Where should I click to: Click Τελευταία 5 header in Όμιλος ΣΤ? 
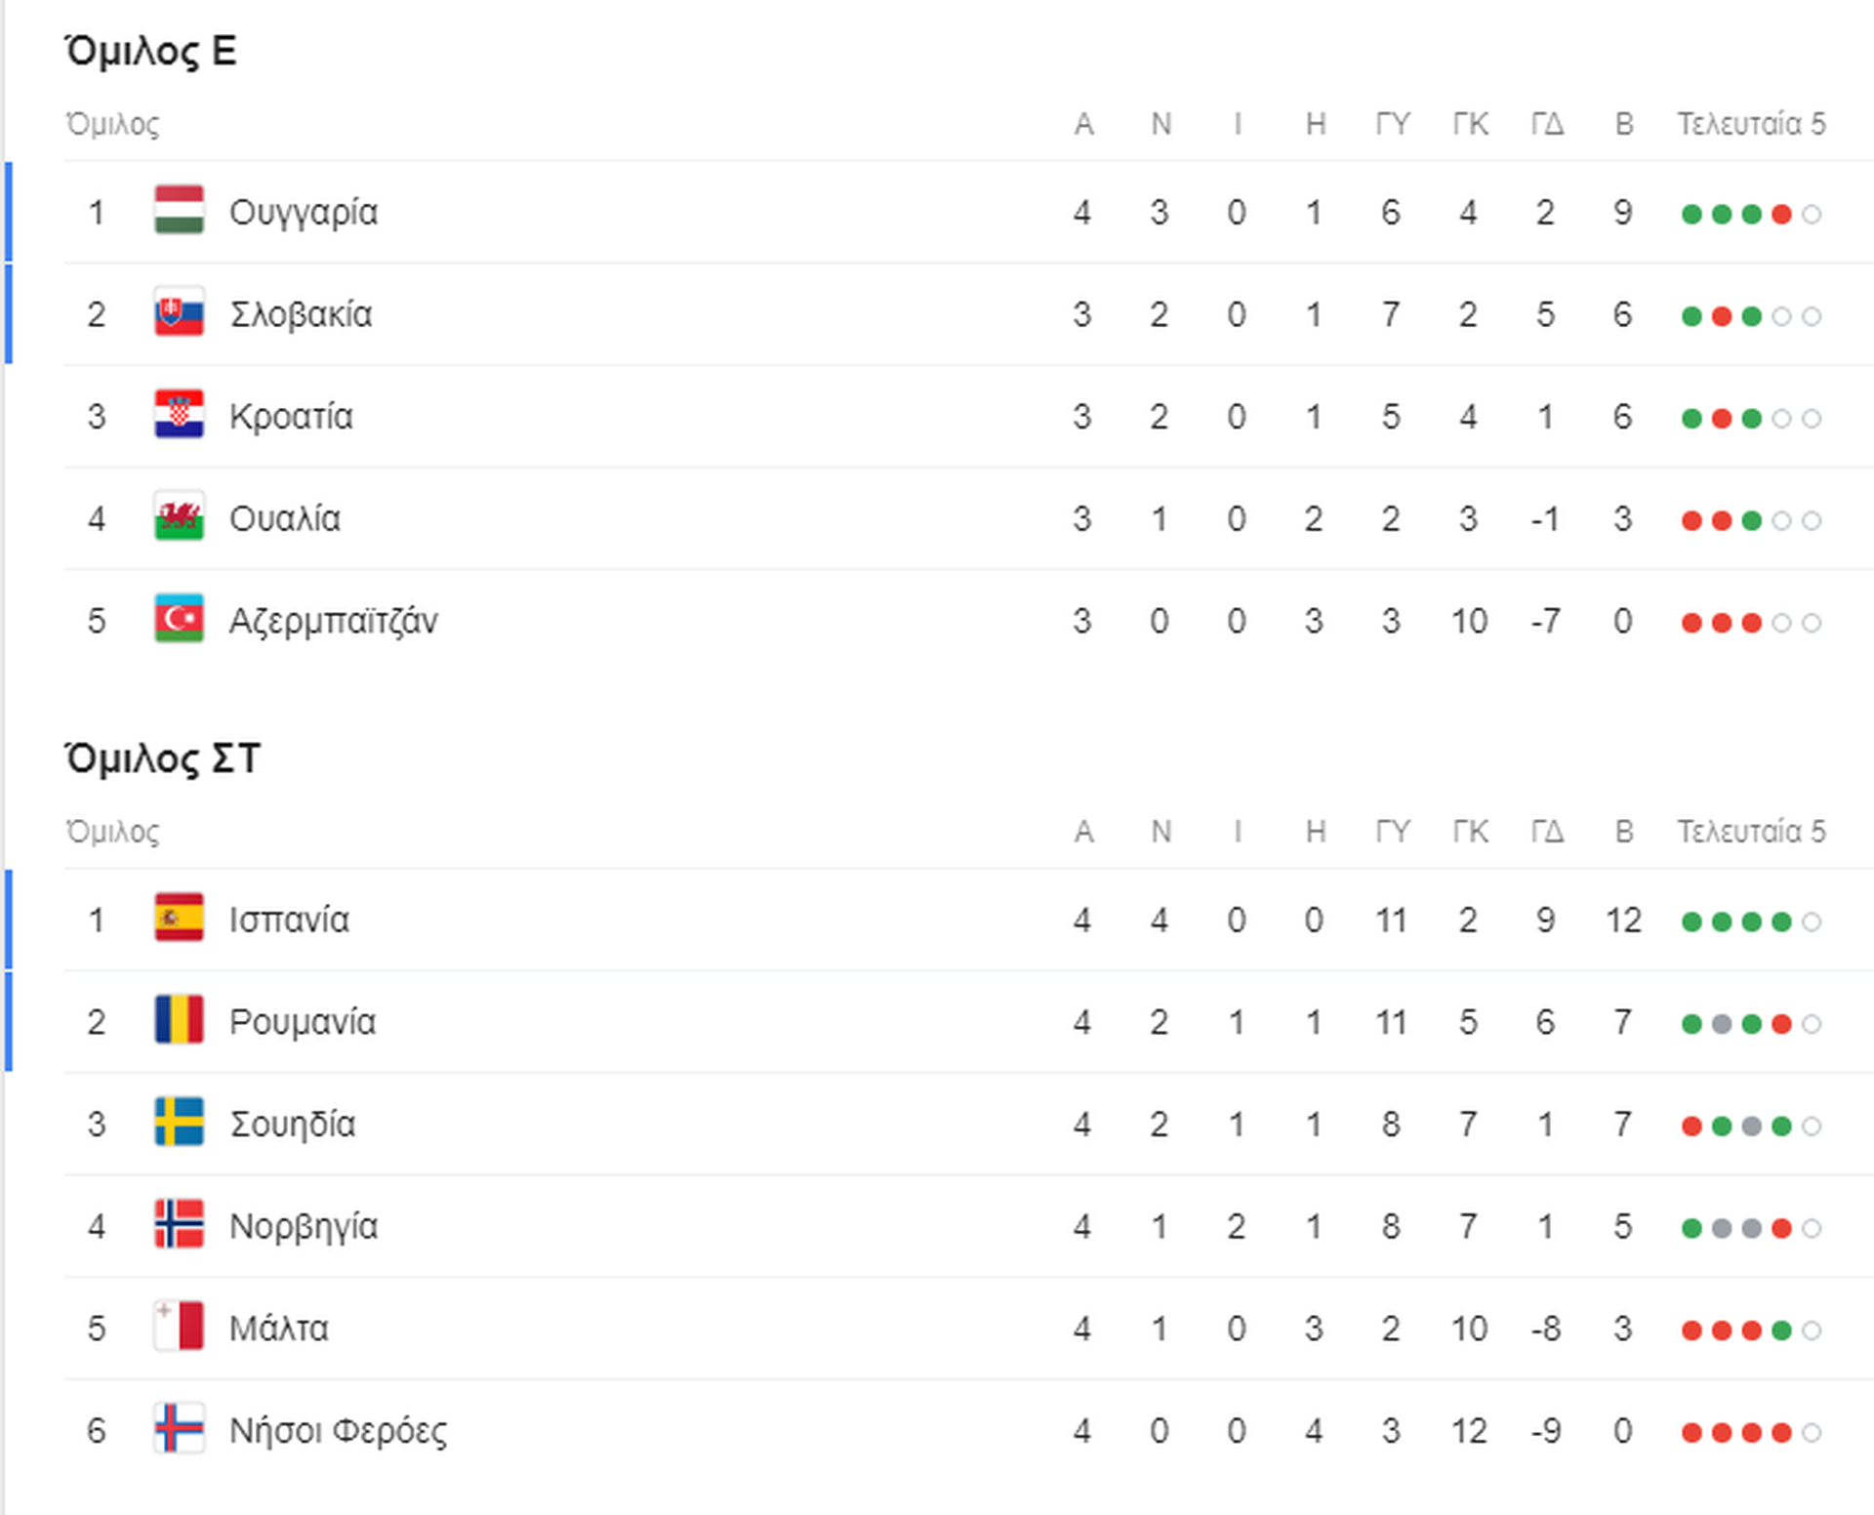[1751, 832]
